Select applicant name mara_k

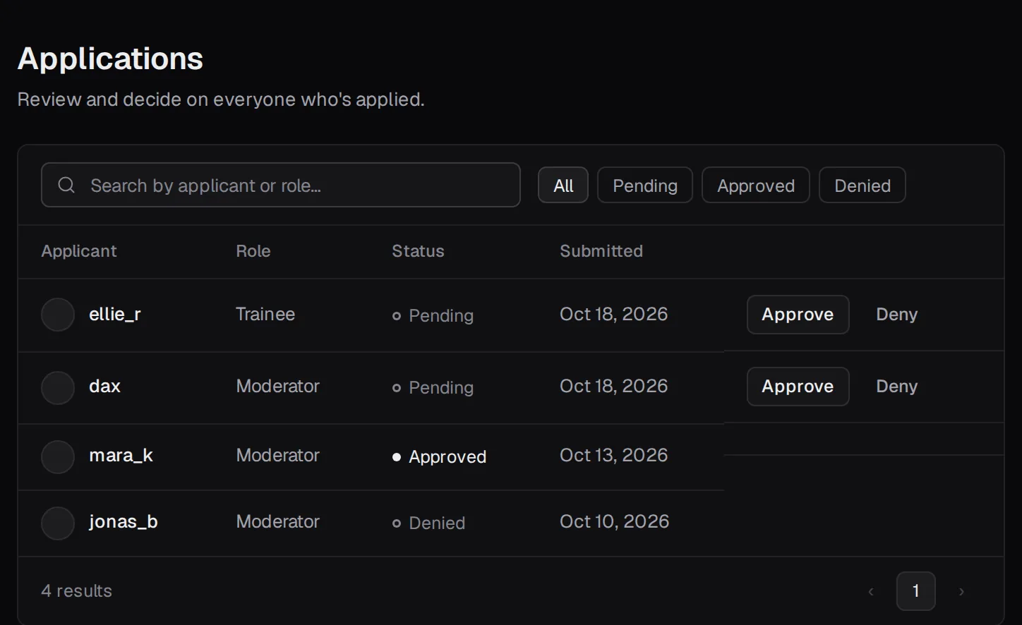[x=121, y=456]
